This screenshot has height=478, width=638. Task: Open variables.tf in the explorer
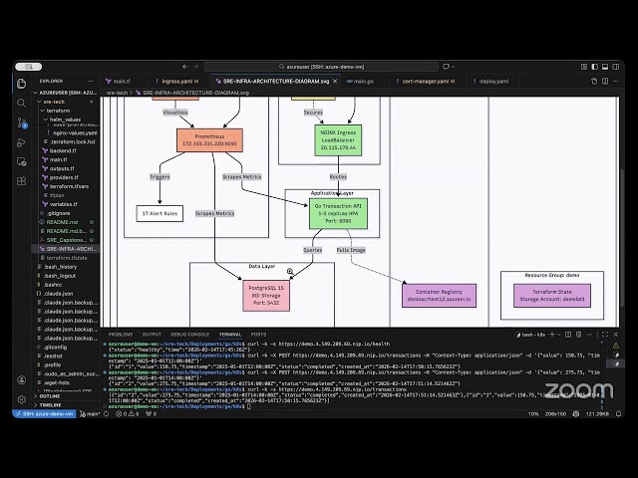coord(66,204)
